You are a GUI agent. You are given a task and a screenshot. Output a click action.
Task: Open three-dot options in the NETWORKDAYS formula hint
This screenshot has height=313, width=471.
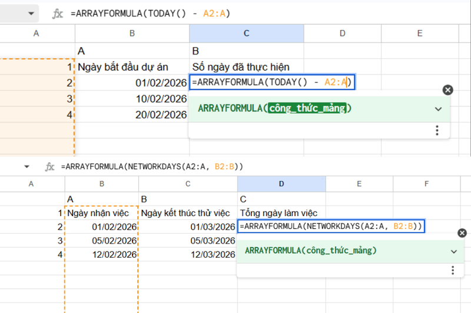pyautogui.click(x=453, y=270)
